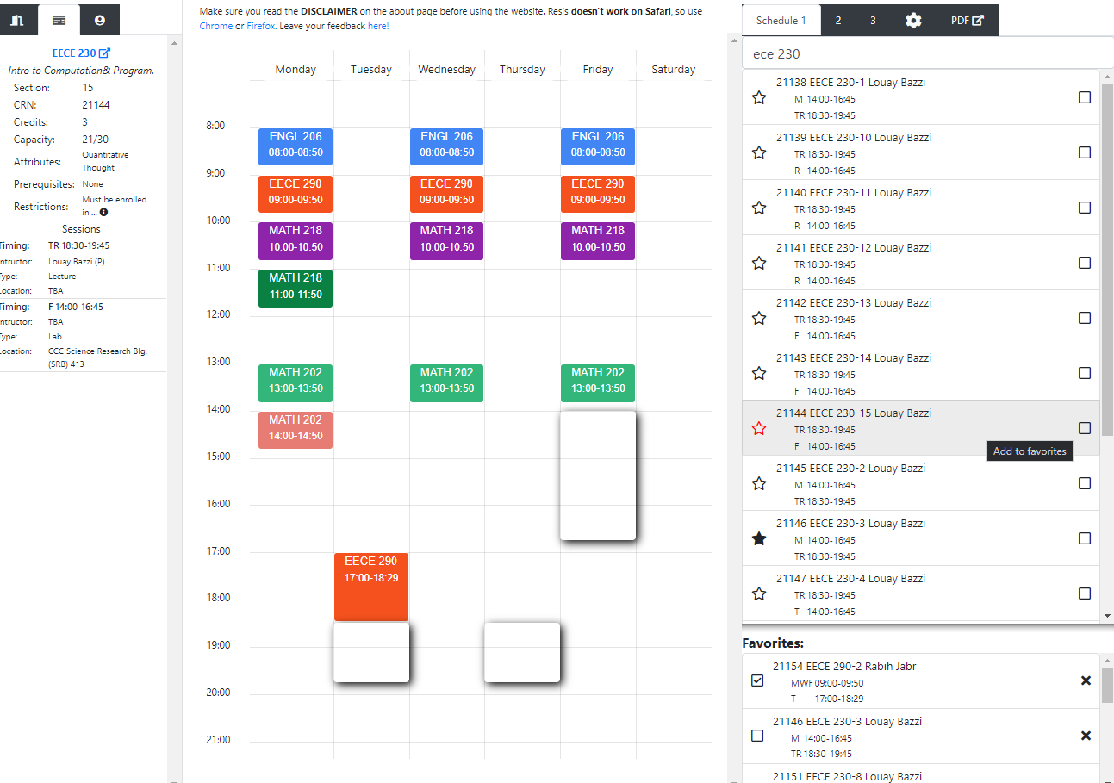The image size is (1114, 783).
Task: Click the Thursday 18:30 preview placeholder block
Action: [x=522, y=652]
